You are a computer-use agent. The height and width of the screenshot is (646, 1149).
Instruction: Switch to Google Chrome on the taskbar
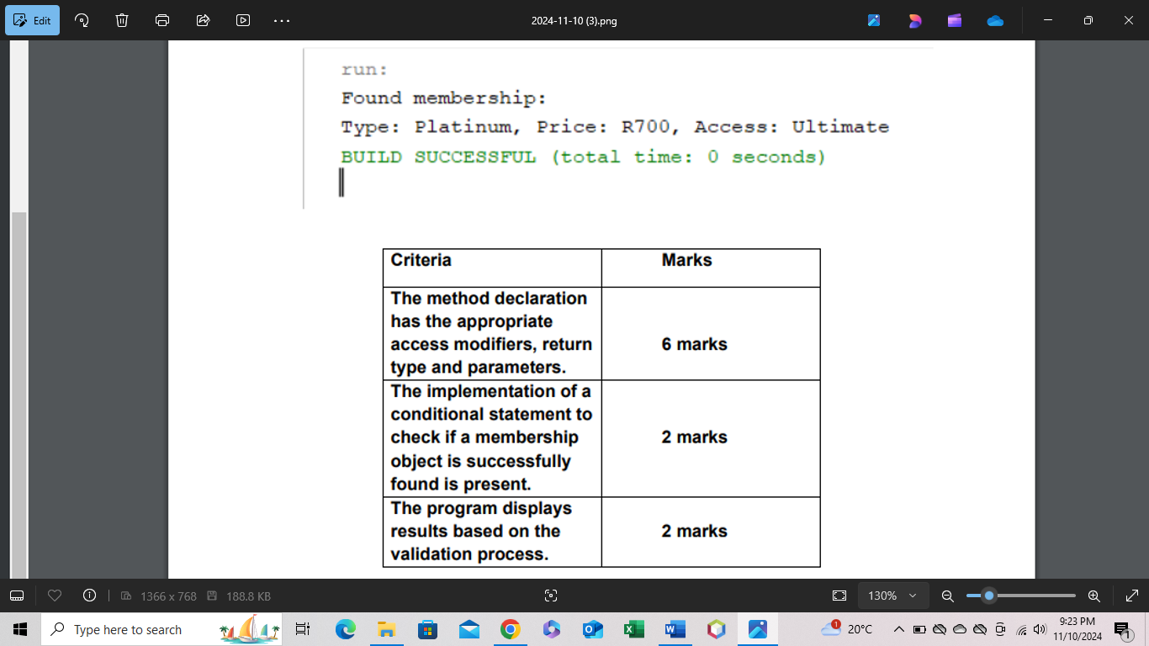pos(510,629)
